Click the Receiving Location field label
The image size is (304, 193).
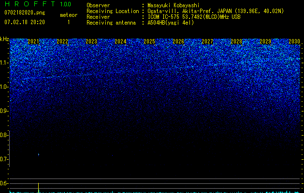tap(113, 11)
